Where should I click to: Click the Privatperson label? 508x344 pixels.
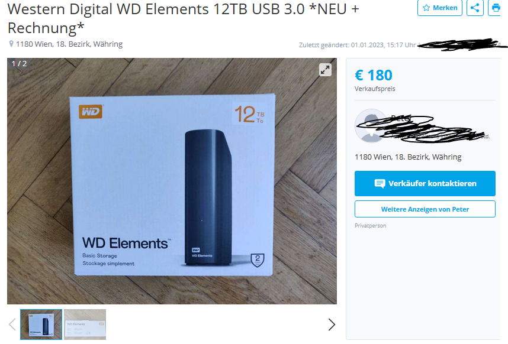pos(370,226)
